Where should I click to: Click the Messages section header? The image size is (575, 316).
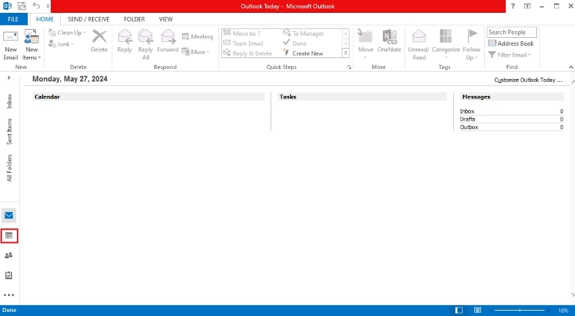coord(512,97)
